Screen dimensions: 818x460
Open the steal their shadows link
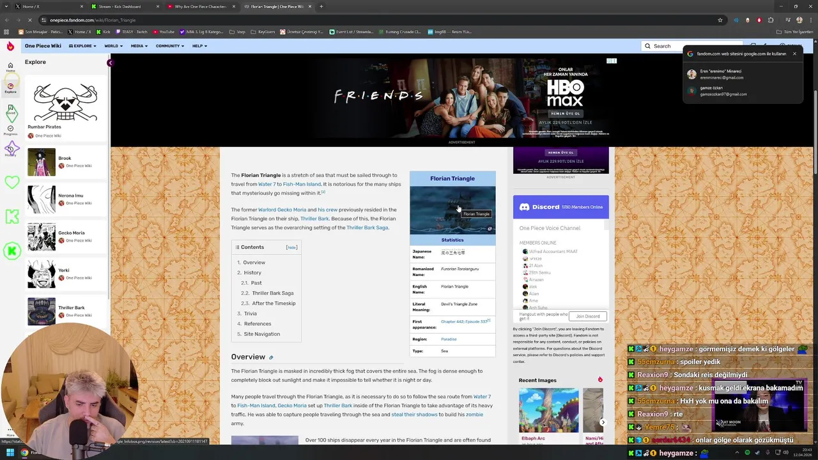tap(414, 415)
